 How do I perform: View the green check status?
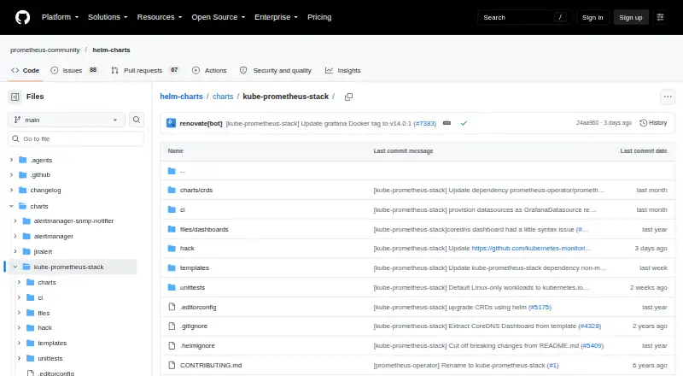click(x=464, y=123)
